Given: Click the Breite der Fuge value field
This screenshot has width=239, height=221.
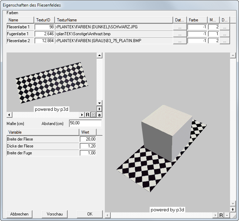Looking at the screenshot, I should pyautogui.click(x=88, y=153).
